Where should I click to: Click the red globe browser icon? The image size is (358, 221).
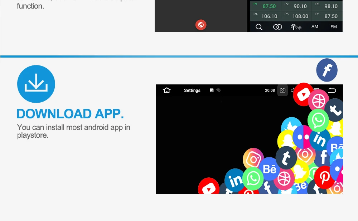(x=201, y=25)
